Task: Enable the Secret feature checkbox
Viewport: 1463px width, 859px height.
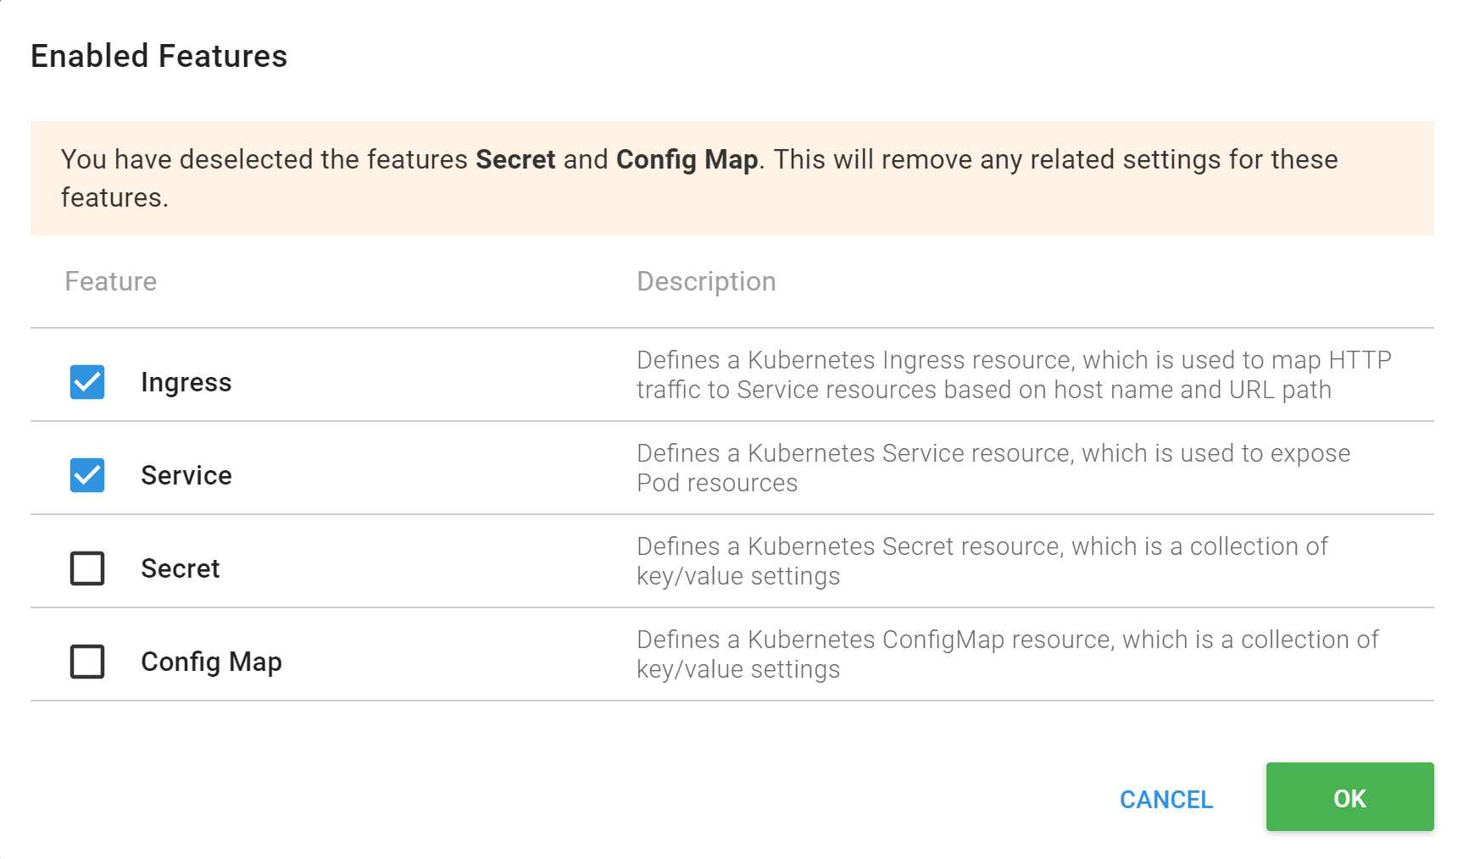Action: [x=87, y=568]
